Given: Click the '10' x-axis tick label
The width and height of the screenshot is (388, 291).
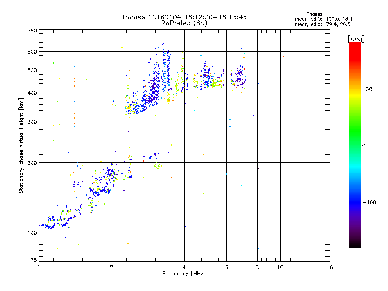Looking at the screenshot, I should pos(280,267).
